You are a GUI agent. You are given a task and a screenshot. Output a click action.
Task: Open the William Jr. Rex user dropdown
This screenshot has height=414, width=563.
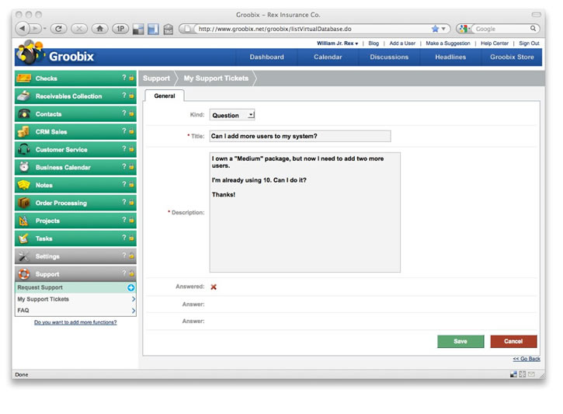pyautogui.click(x=337, y=43)
